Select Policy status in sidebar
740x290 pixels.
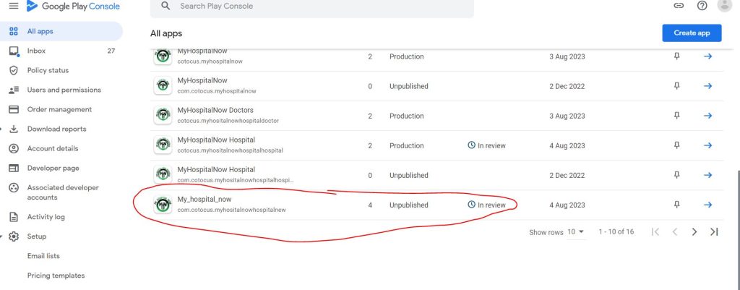48,70
